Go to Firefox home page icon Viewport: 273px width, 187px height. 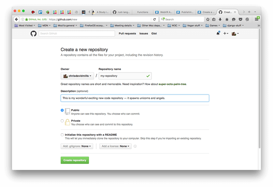[x=227, y=19]
